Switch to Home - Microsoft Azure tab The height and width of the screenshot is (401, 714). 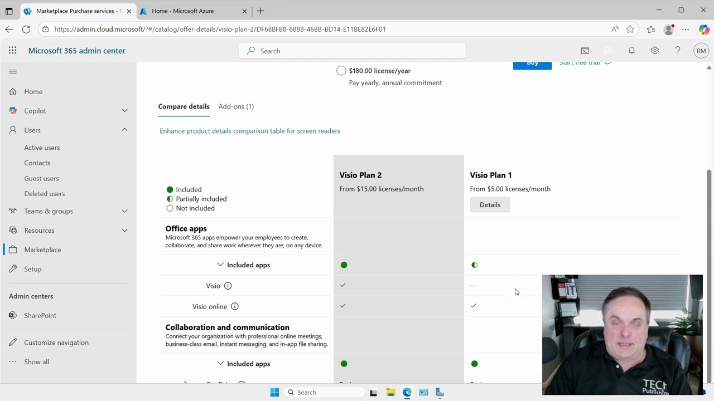(194, 11)
